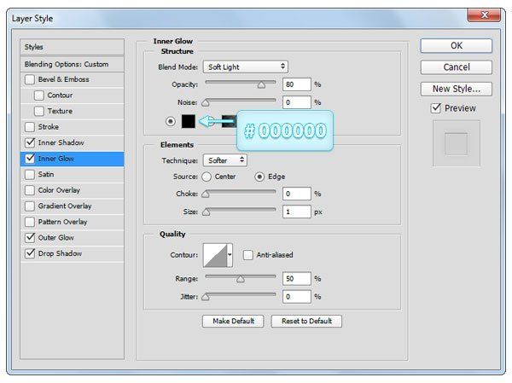The height and width of the screenshot is (383, 512).
Task: Click the Opacity value field
Action: coord(296,84)
